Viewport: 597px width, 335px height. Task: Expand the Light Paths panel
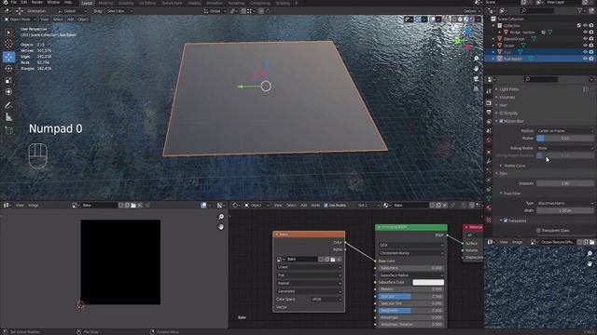click(x=509, y=89)
